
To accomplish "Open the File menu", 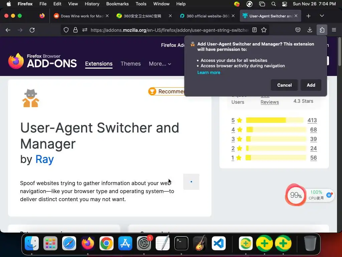I will [43, 4].
